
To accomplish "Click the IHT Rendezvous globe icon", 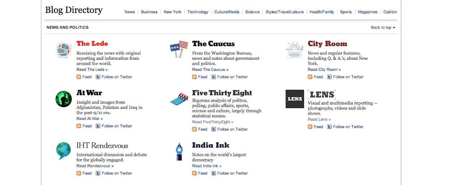I will click(x=64, y=151).
